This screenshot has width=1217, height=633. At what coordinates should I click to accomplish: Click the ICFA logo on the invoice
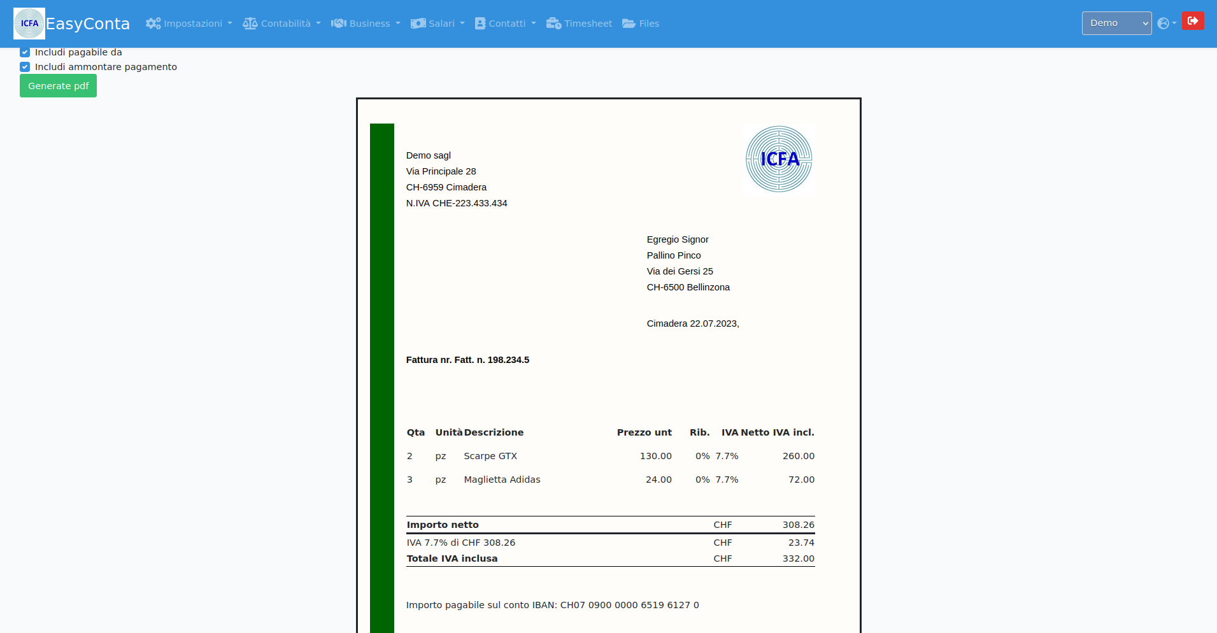(779, 159)
